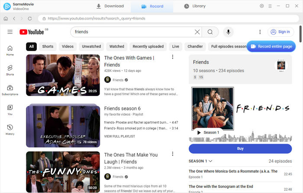Open SameMovie settings gear icon
This screenshot has height=193, width=303.
[x=261, y=6]
